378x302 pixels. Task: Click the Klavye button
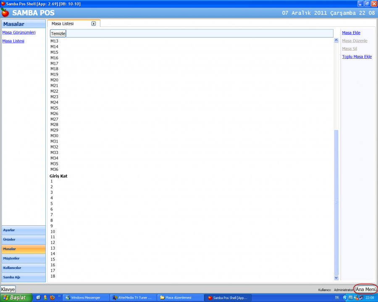click(8, 289)
